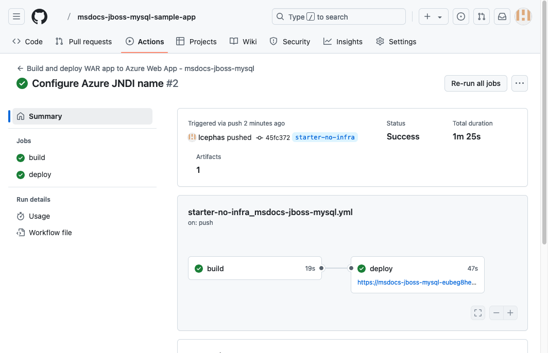This screenshot has width=548, height=353.
Task: View commit 45fc372
Action: (278, 137)
